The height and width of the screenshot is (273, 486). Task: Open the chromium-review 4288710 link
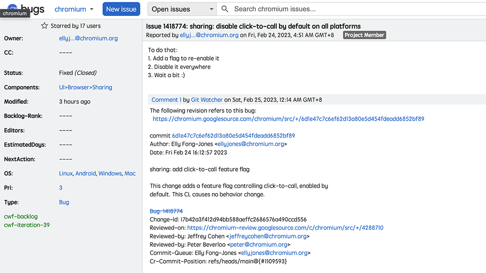[285, 227]
